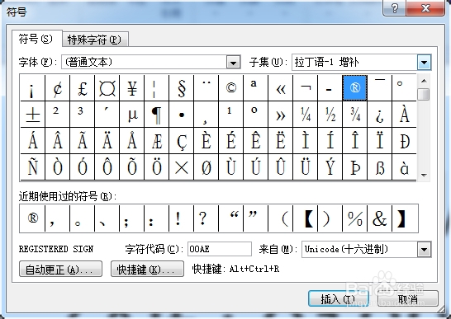Image resolution: width=451 pixels, height=319 pixels.
Task: Select the left double angle quote «
Action: (x=280, y=88)
